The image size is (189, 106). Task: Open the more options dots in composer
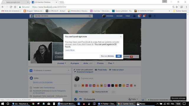pos(113,92)
